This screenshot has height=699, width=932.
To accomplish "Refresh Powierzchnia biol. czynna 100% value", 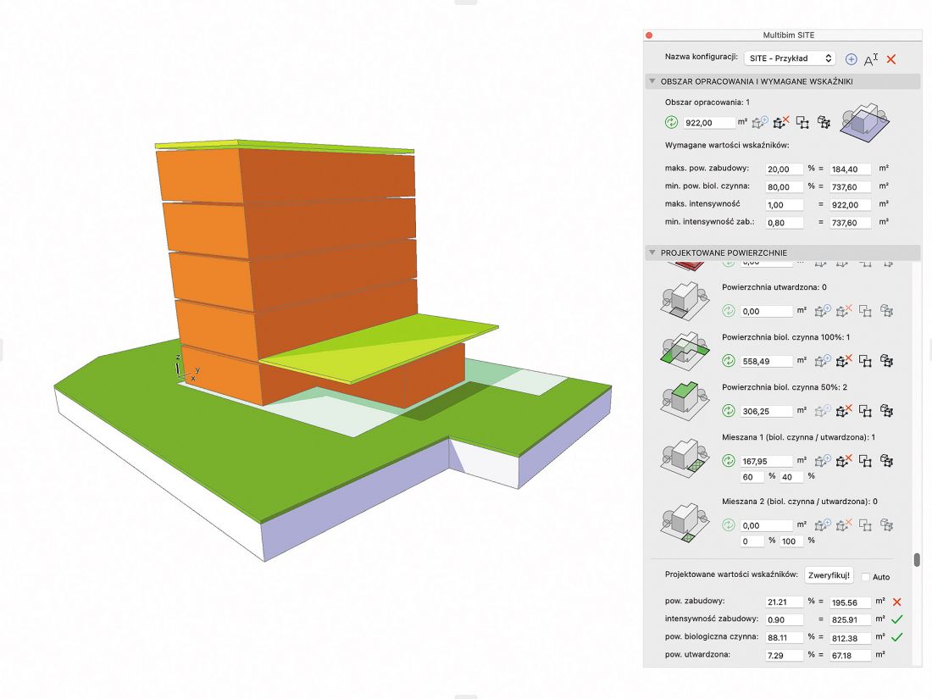I will [x=728, y=361].
